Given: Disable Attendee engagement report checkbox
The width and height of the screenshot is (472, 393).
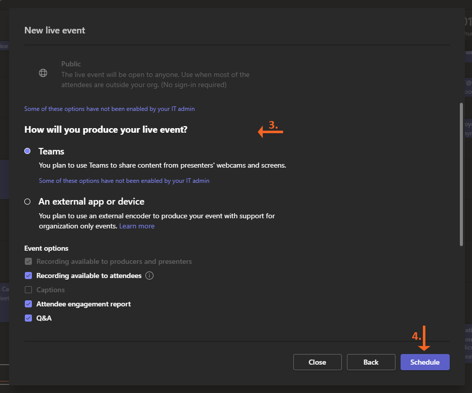Looking at the screenshot, I should tap(28, 304).
